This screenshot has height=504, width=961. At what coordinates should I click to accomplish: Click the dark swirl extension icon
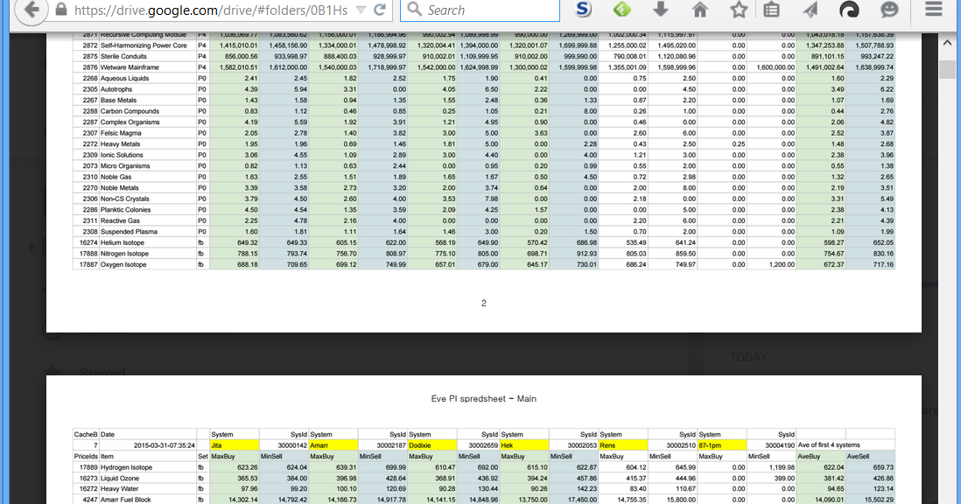coord(850,10)
